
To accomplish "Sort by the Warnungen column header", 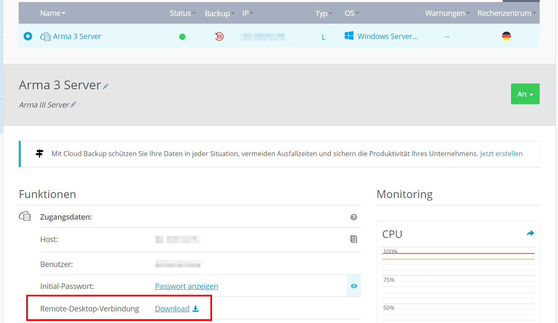I will (447, 13).
